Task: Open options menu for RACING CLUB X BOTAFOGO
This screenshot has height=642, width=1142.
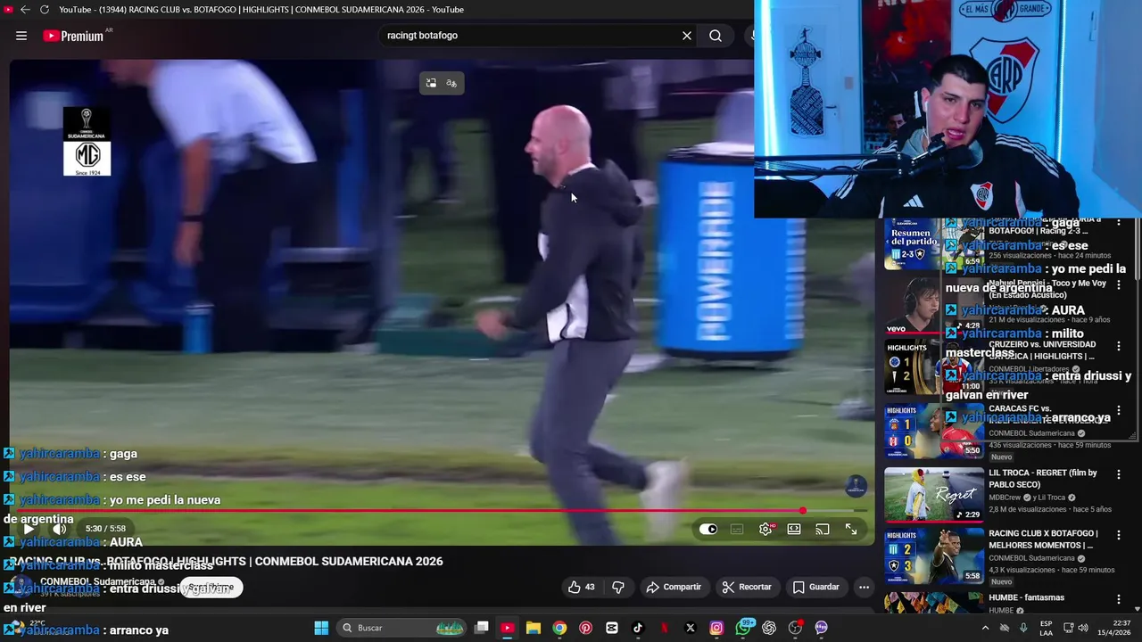Action: click(x=1118, y=535)
